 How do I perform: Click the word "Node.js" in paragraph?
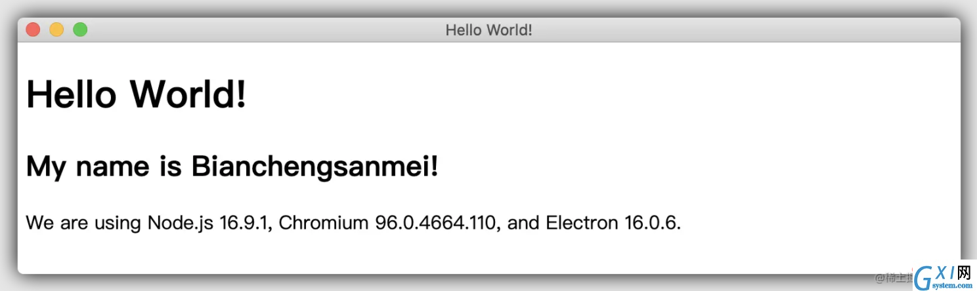pos(181,223)
